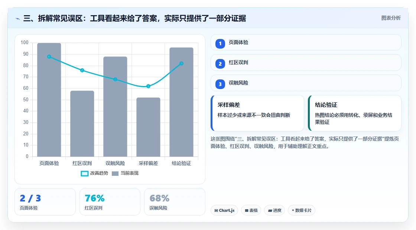Select the 红区误判 list item
416x230 pixels.
(306, 63)
